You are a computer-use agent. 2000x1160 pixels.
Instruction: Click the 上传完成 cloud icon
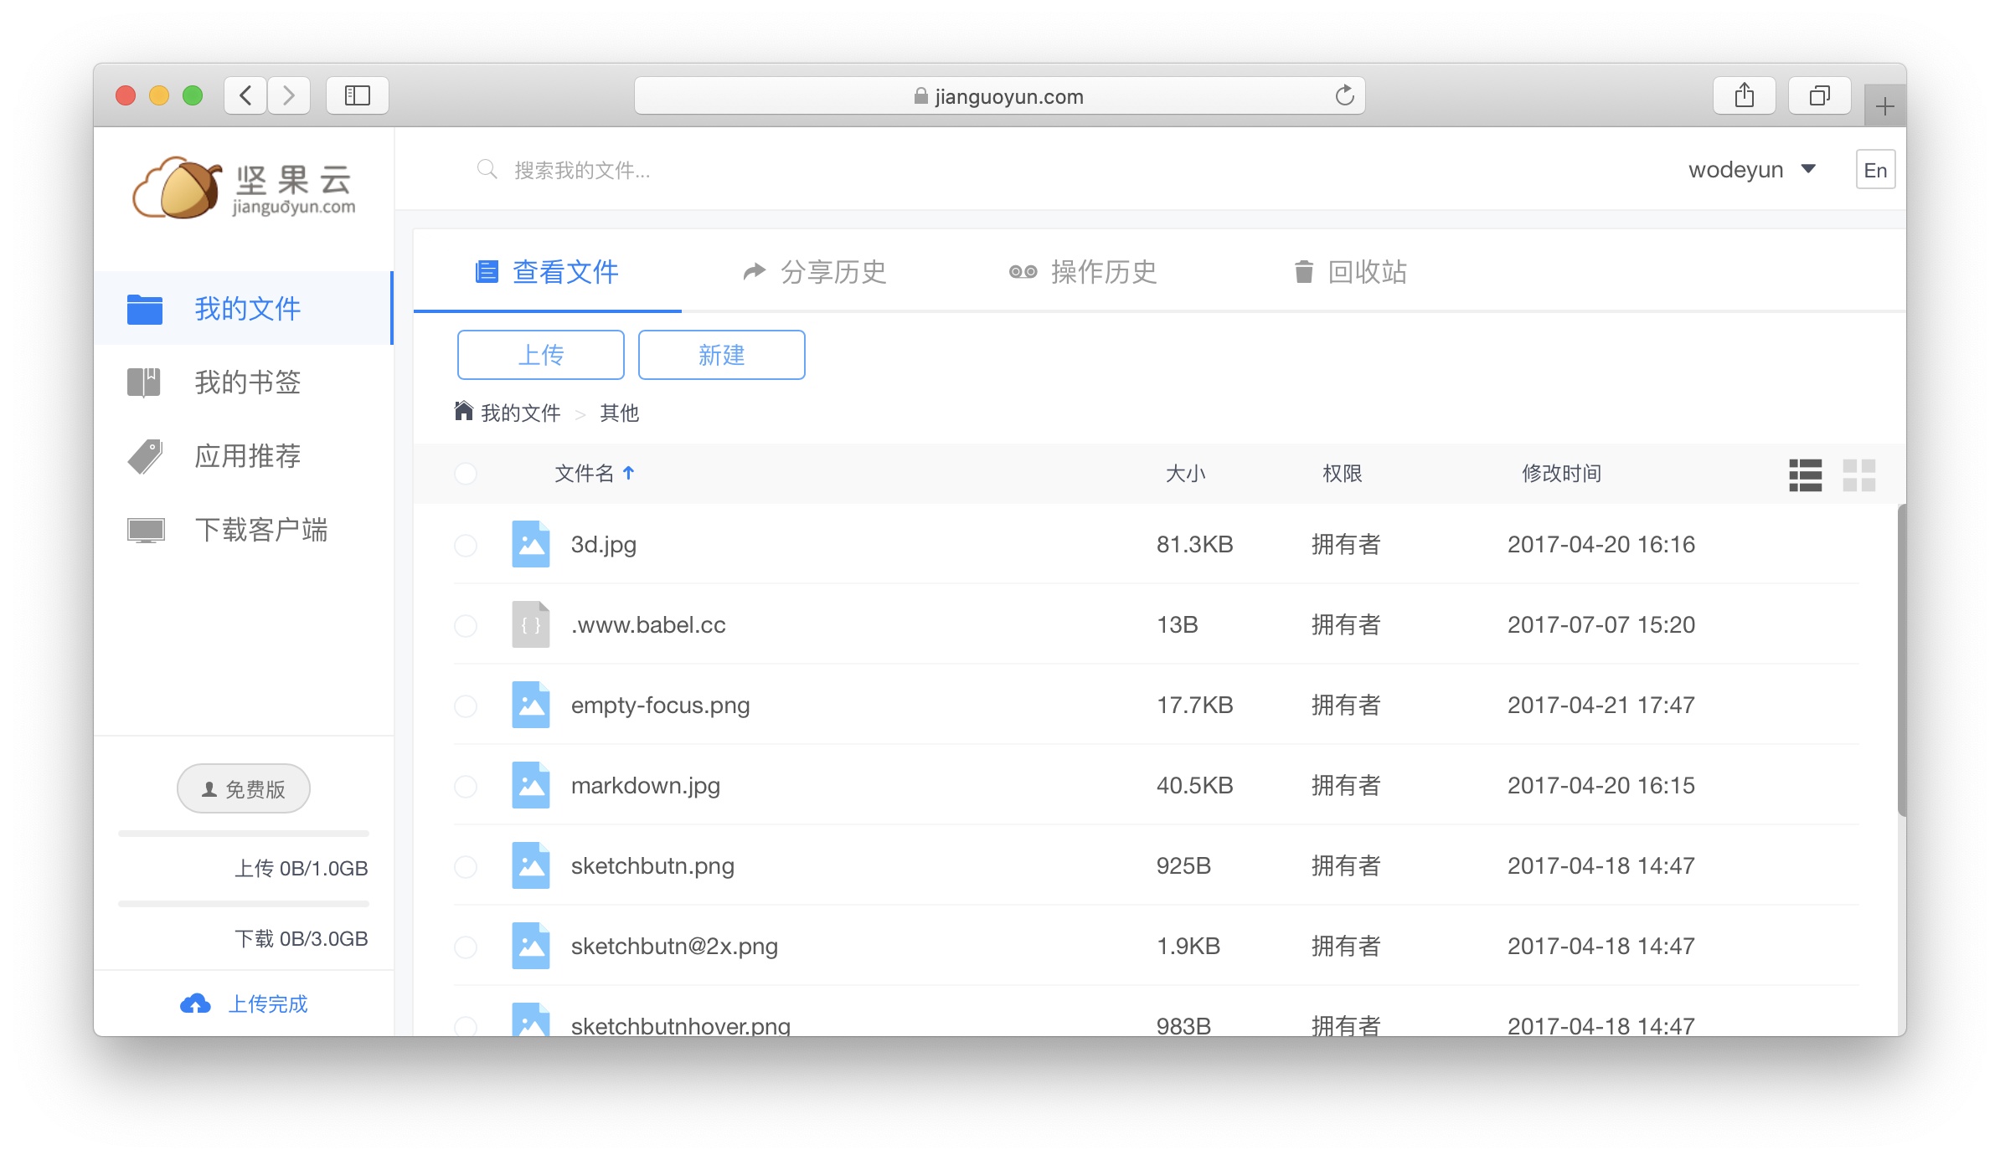click(x=196, y=1003)
